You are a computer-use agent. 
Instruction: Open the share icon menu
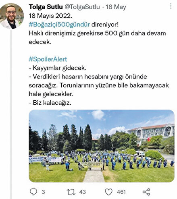(146, 192)
